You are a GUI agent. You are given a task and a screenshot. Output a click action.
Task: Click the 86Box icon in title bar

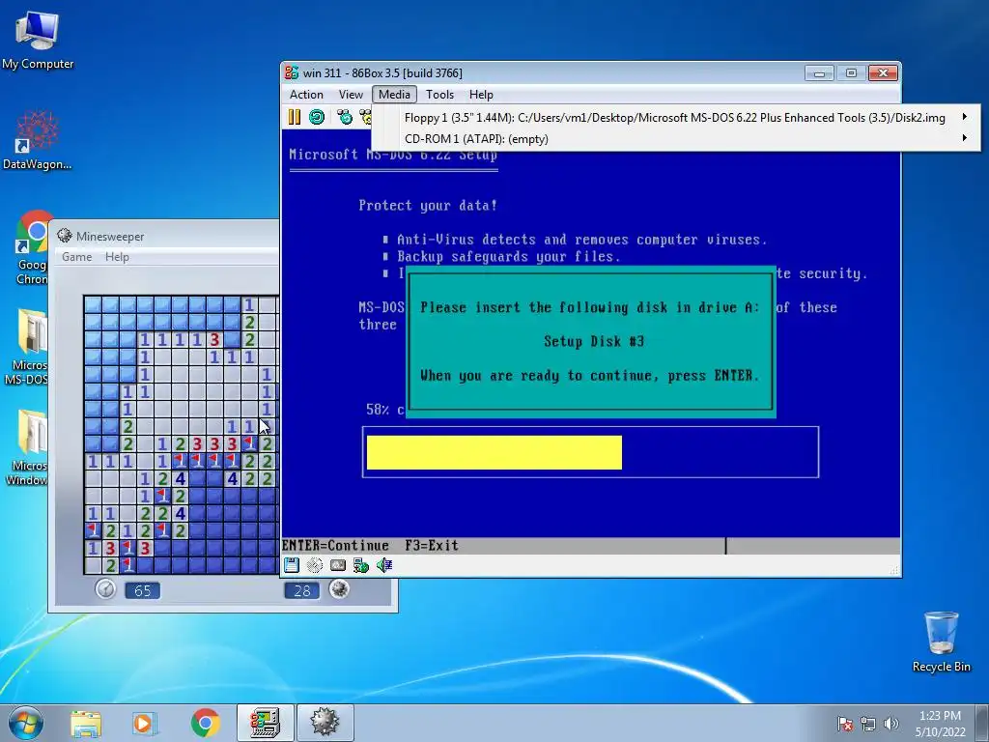[x=292, y=72]
